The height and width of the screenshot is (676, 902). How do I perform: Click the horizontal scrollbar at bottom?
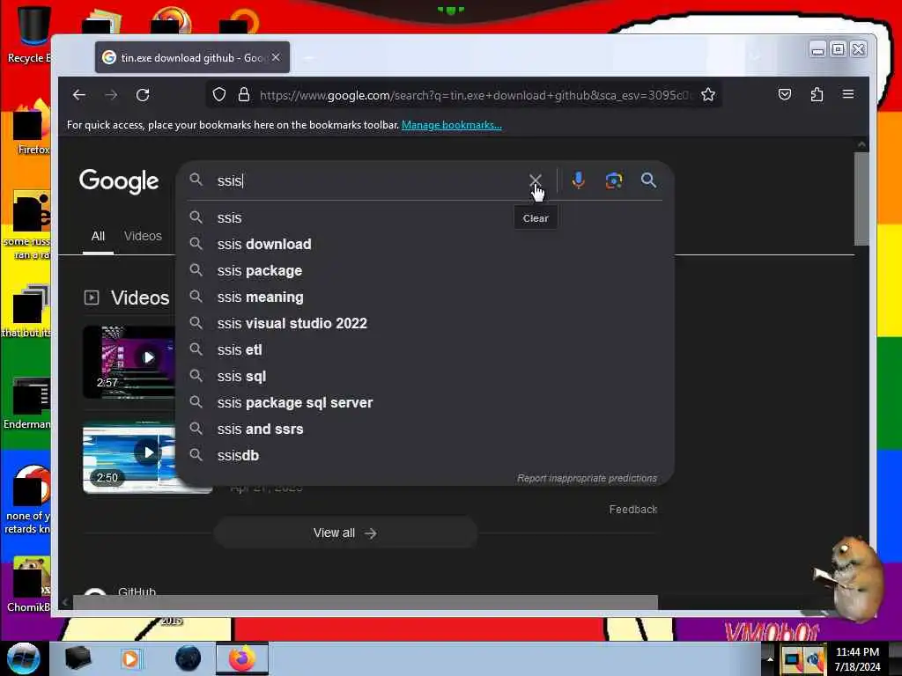tap(366, 602)
